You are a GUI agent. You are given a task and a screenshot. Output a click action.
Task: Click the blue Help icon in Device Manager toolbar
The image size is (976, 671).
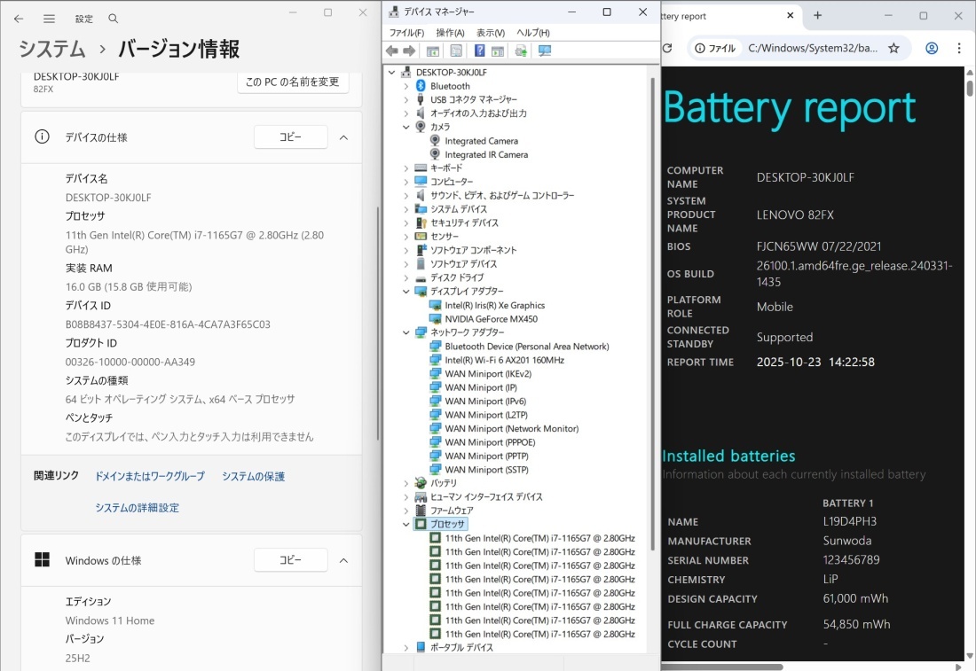click(x=479, y=51)
